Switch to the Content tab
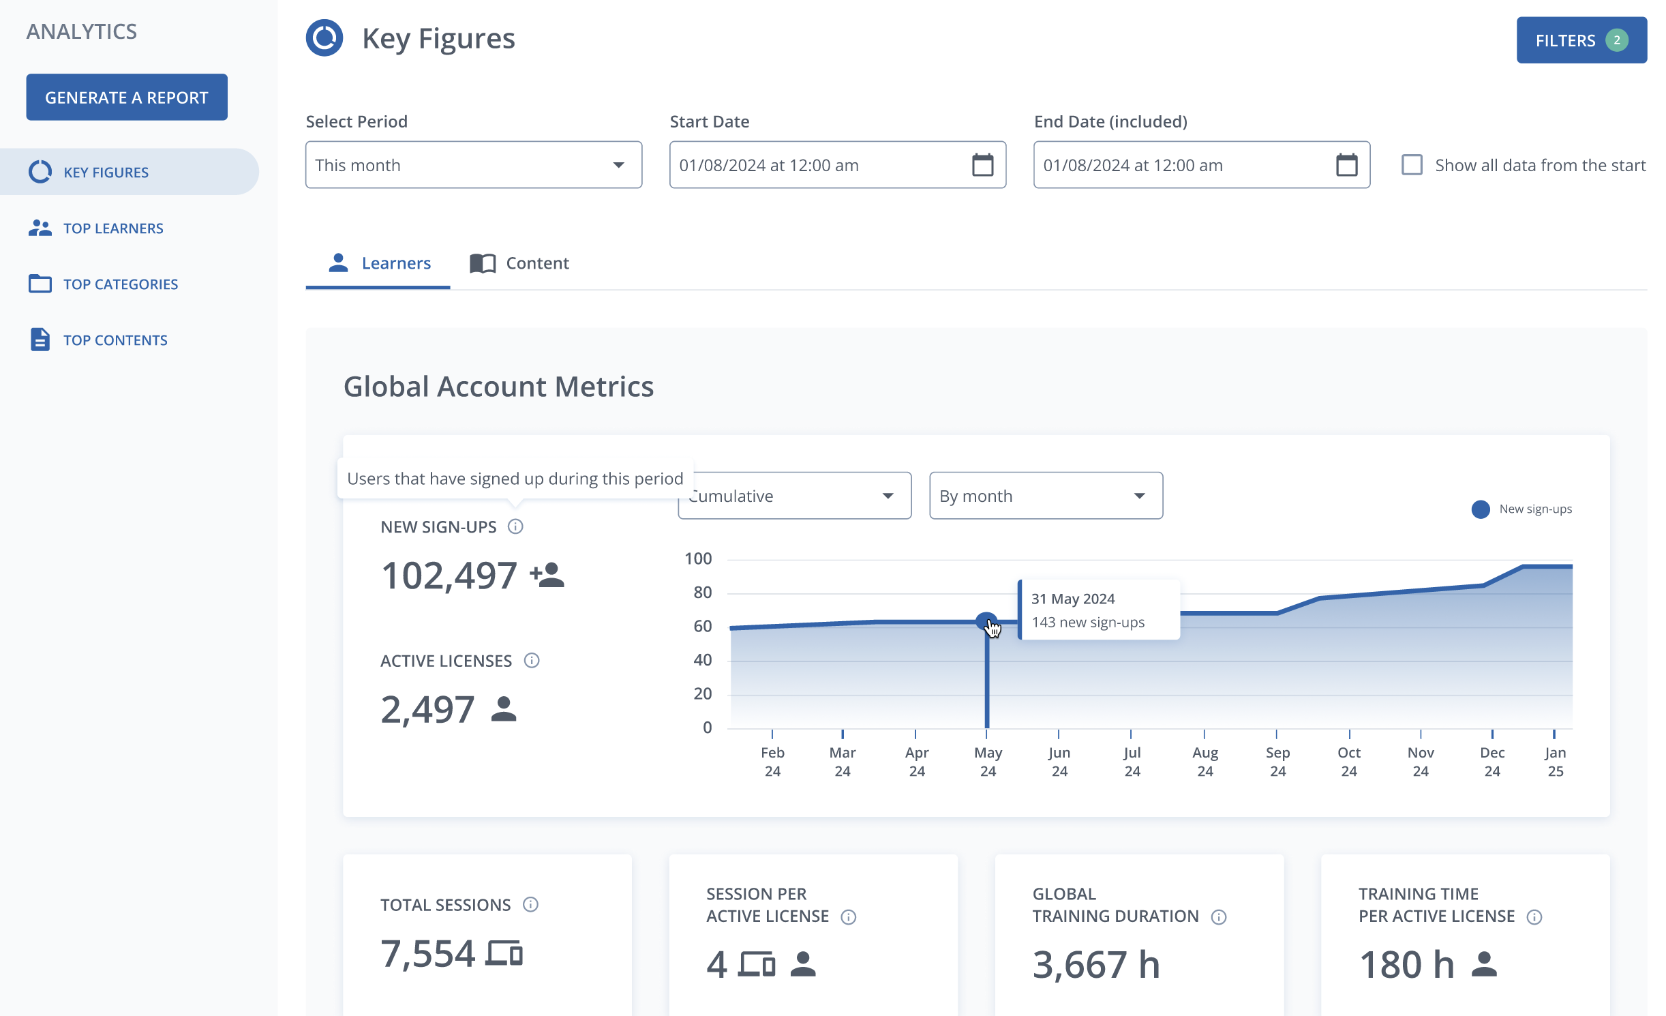1666x1016 pixels. click(x=519, y=263)
